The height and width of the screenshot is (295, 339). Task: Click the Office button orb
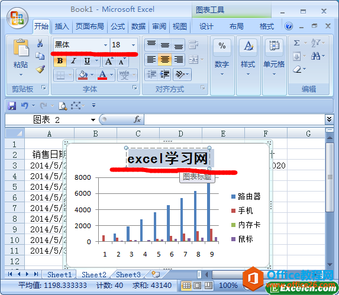coord(17,18)
